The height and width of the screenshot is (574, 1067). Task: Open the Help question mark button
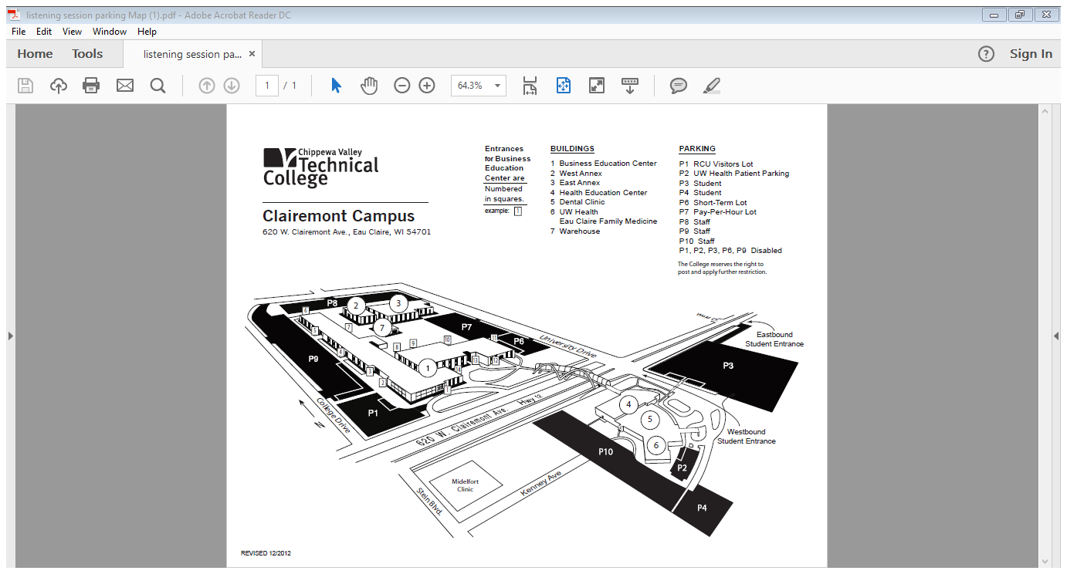[x=986, y=54]
